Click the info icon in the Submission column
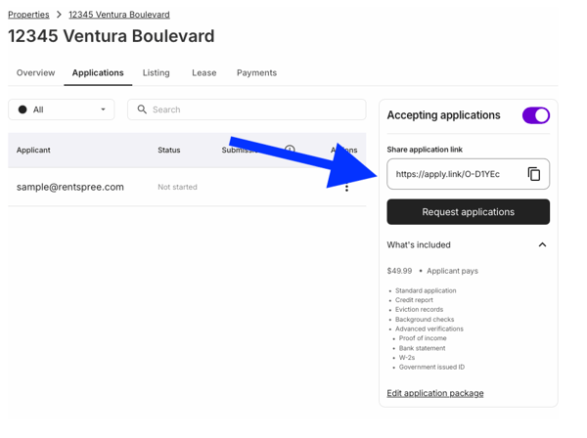Viewport: 587px width, 438px height. (290, 150)
